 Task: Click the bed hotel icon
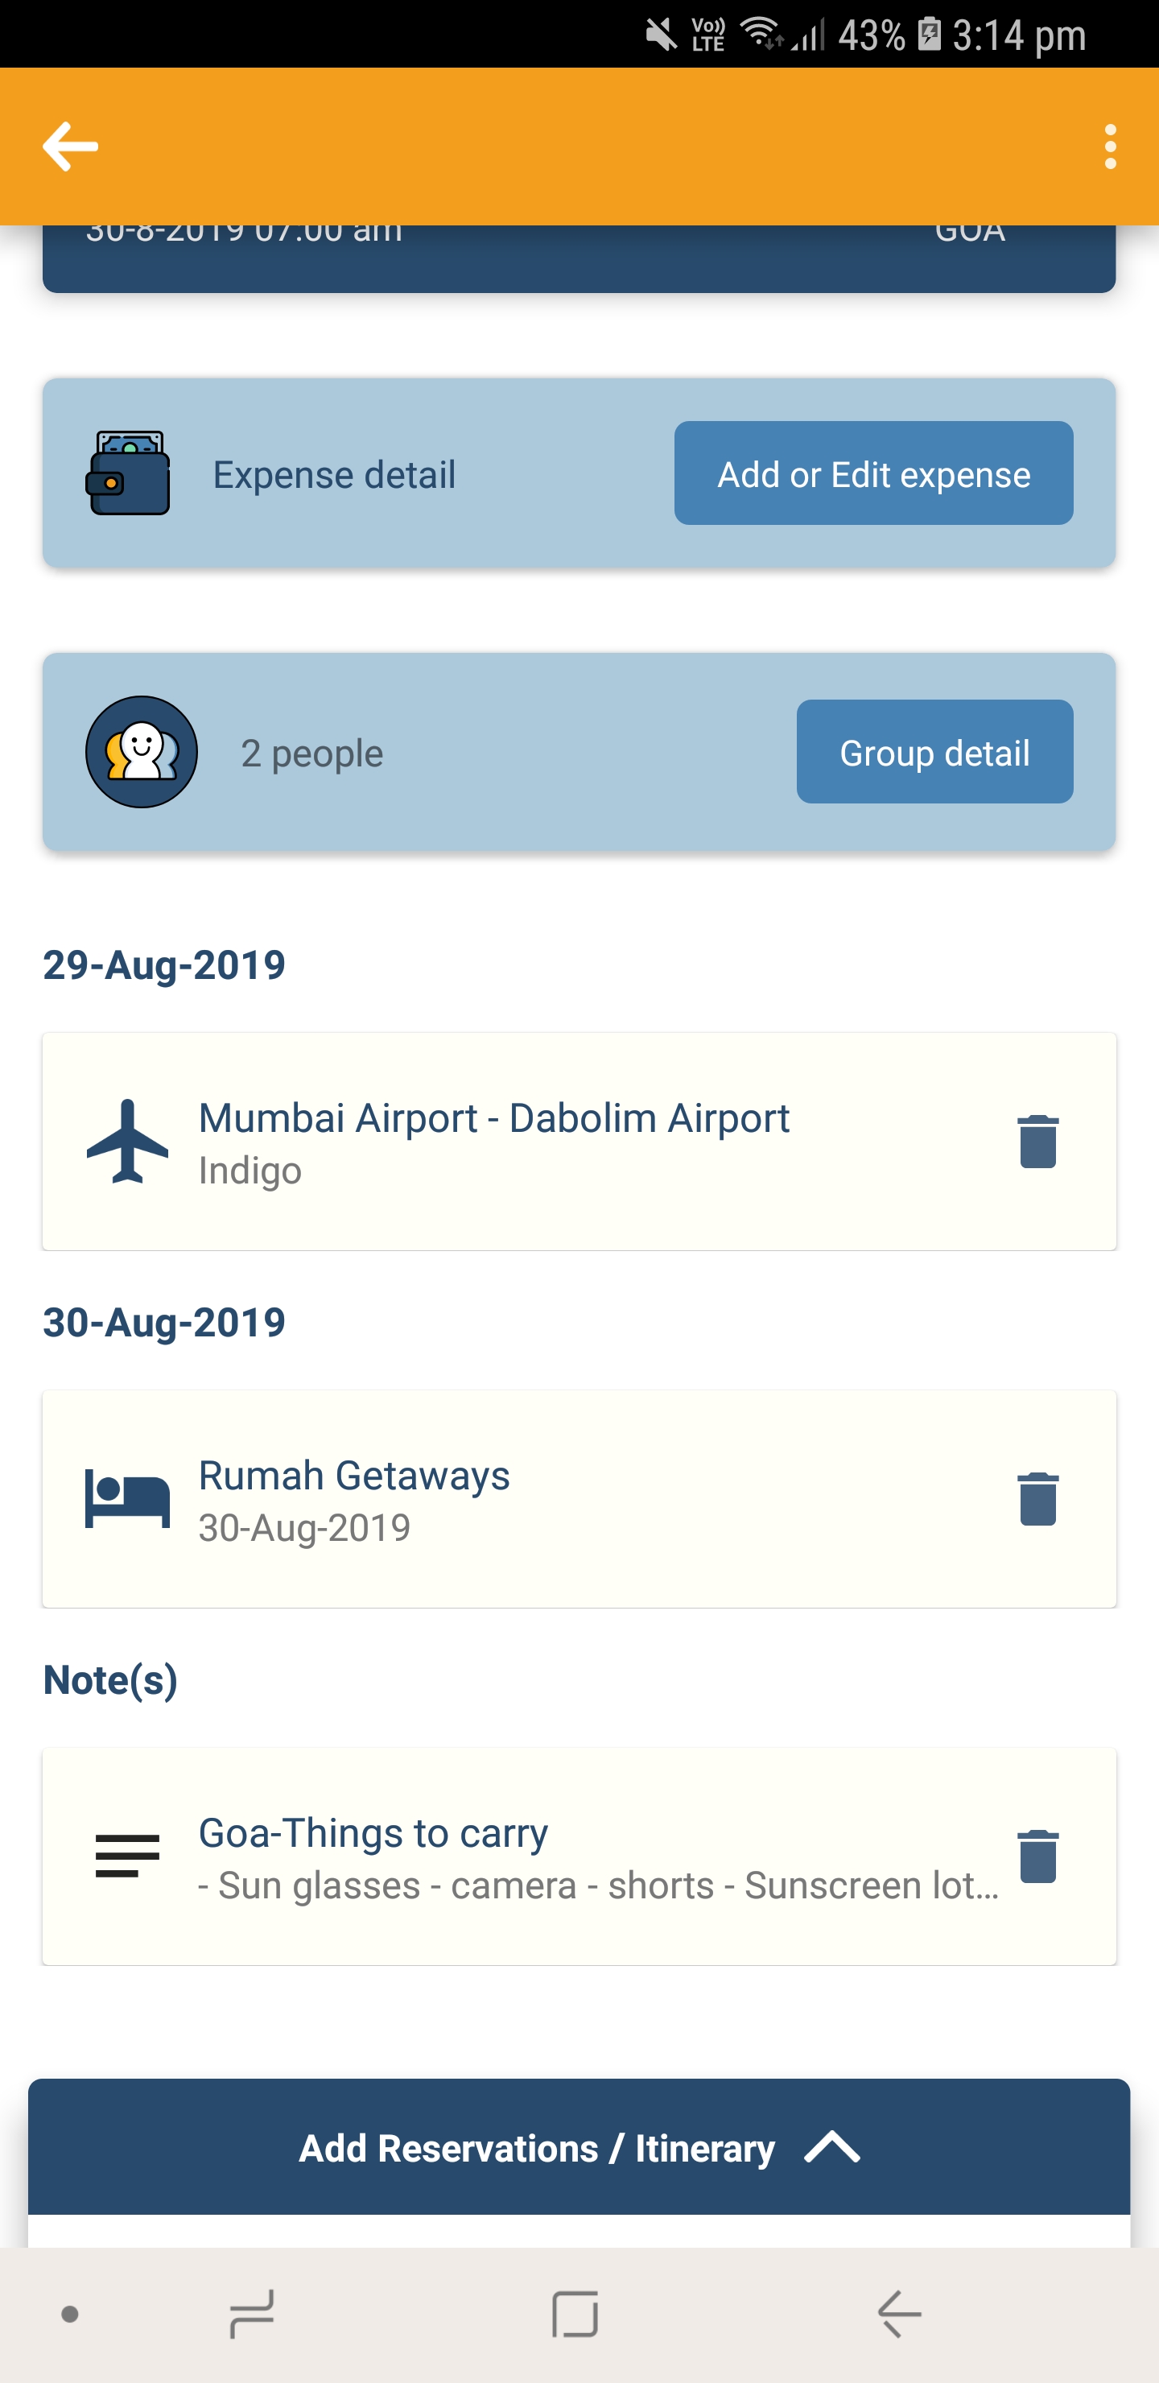click(128, 1498)
